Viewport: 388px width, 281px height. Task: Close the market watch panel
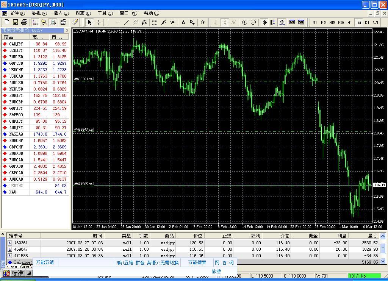(67, 30)
